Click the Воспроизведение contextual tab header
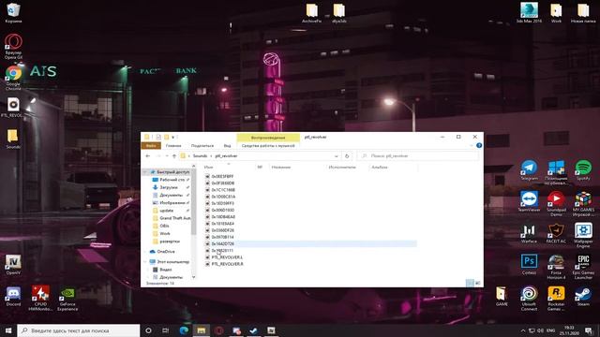Image resolution: width=600 pixels, height=337 pixels. click(x=268, y=138)
